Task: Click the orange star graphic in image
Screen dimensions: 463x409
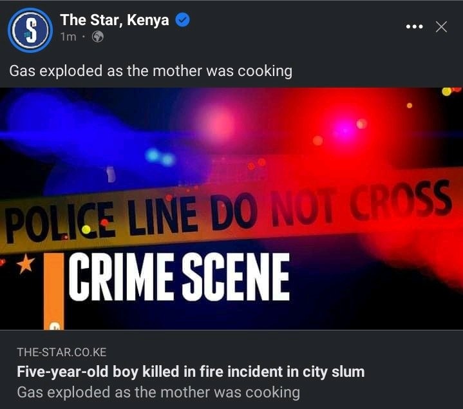Action: (25, 263)
